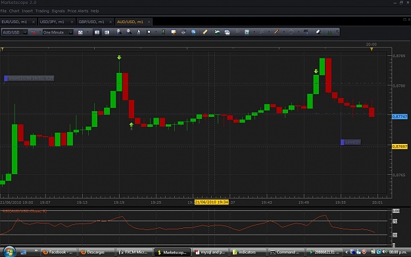Click the right yellow timeline marker at 20:00
Image resolution: width=411 pixels, height=257 pixels.
(x=372, y=49)
